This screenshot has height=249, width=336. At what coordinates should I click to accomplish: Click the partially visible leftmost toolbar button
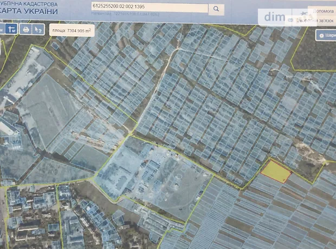[2, 29]
